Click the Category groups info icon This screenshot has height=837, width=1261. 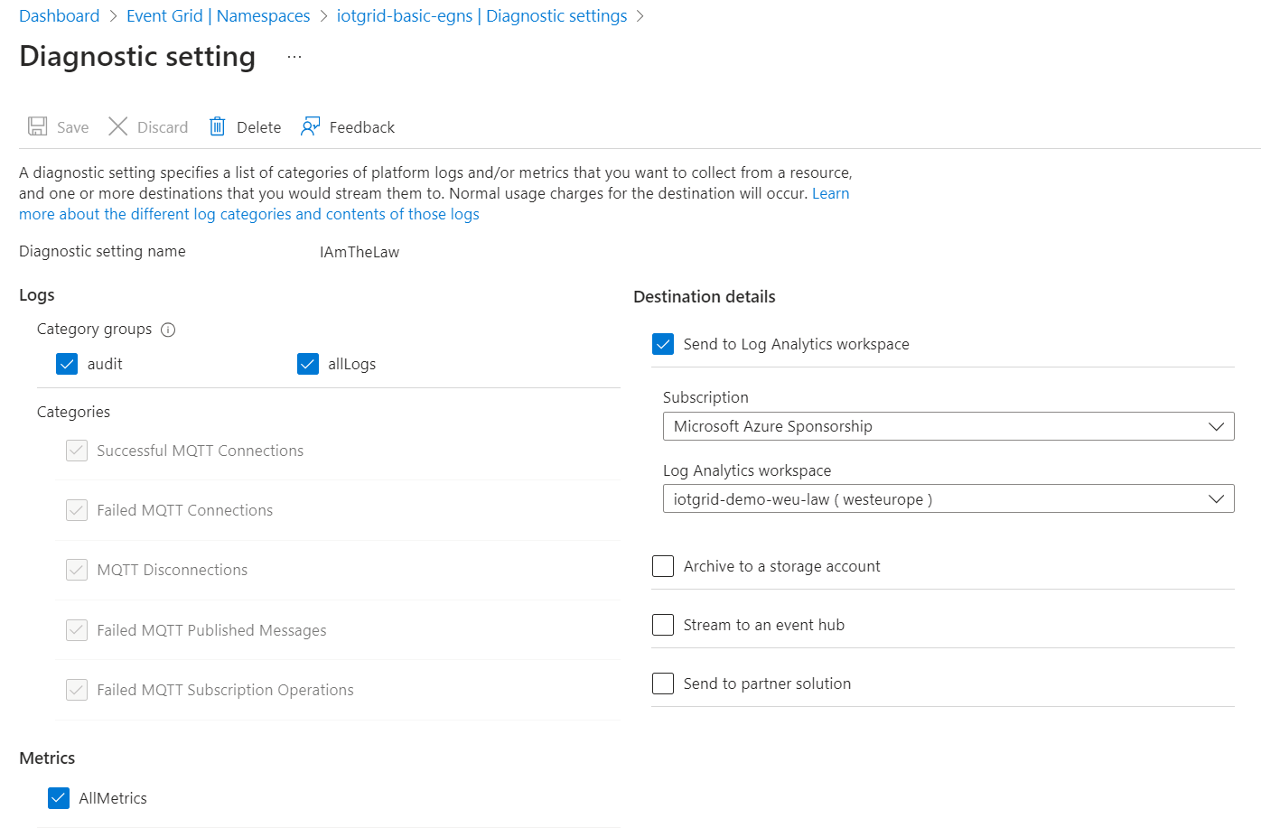coord(168,330)
